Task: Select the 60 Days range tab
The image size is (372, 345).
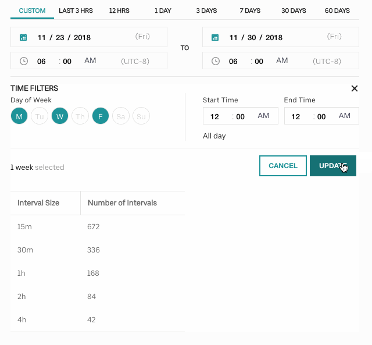Action: (337, 10)
